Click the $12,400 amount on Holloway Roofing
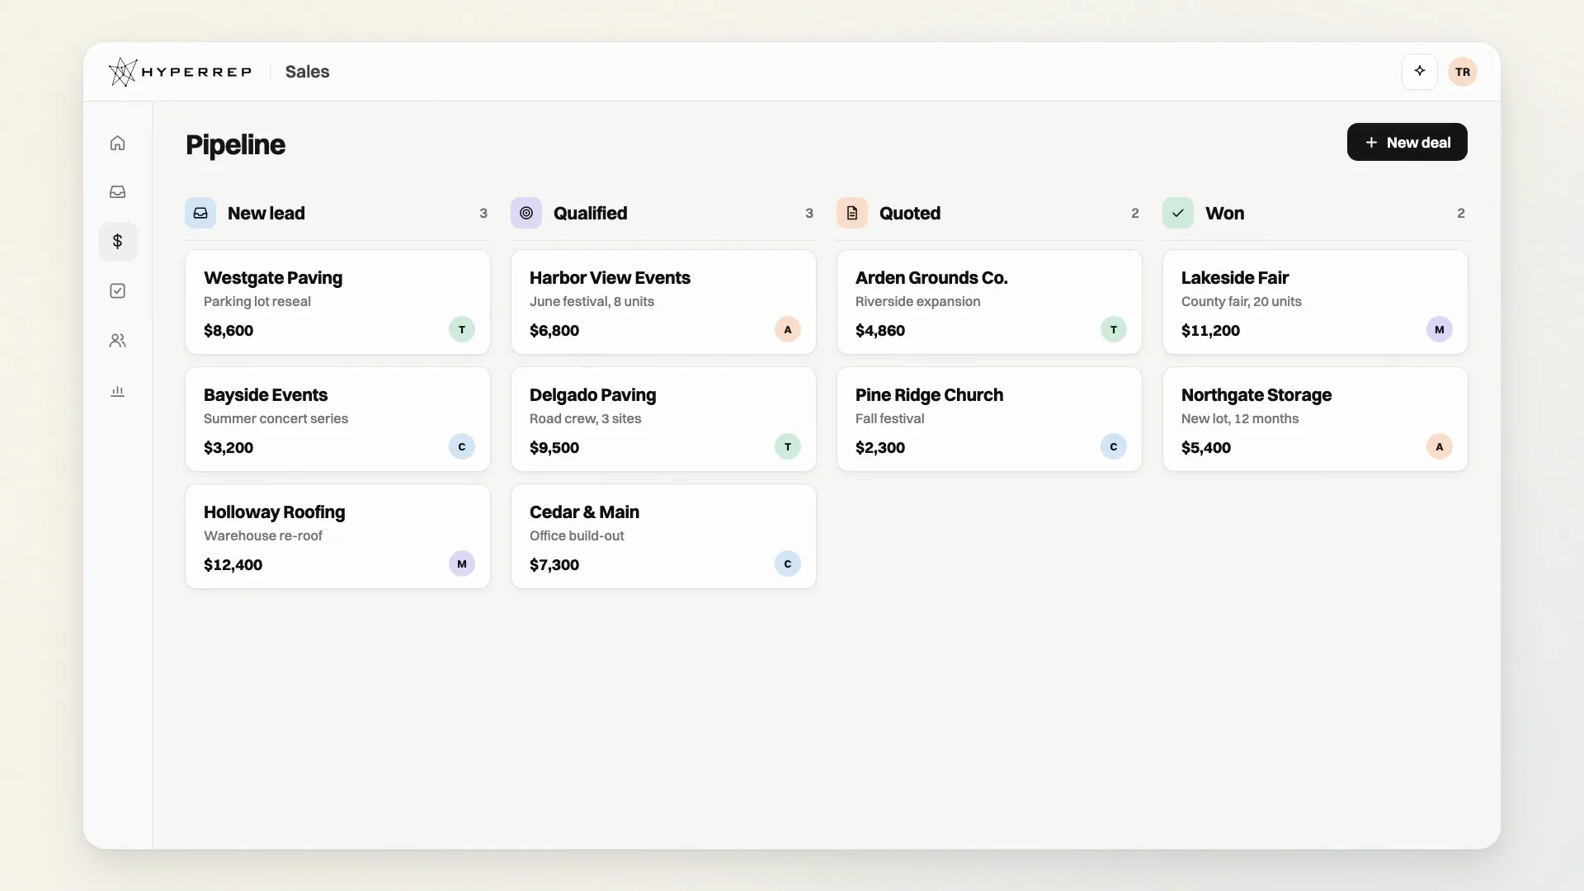1584x891 pixels. pyautogui.click(x=233, y=565)
